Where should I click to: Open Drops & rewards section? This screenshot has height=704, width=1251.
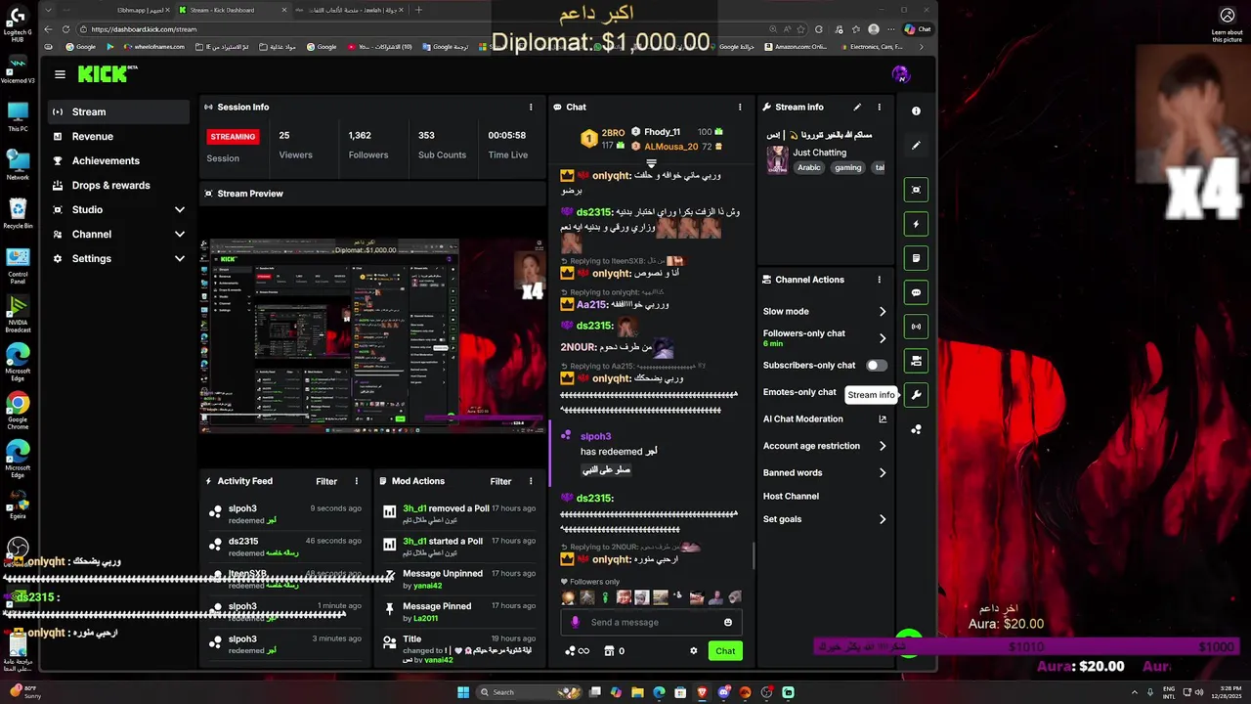tap(120, 185)
